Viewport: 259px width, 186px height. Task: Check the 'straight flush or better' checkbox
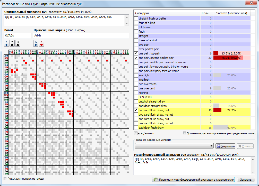tap(136, 18)
